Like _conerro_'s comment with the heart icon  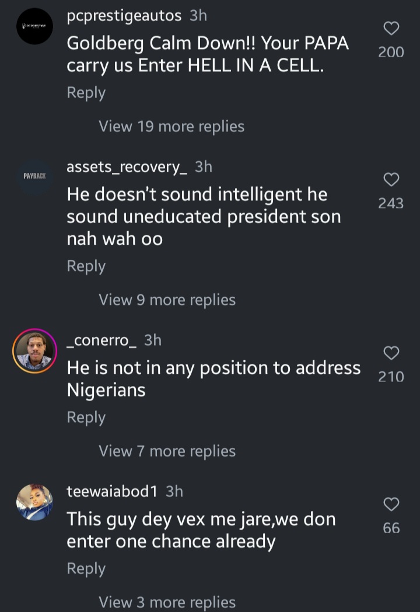(391, 353)
